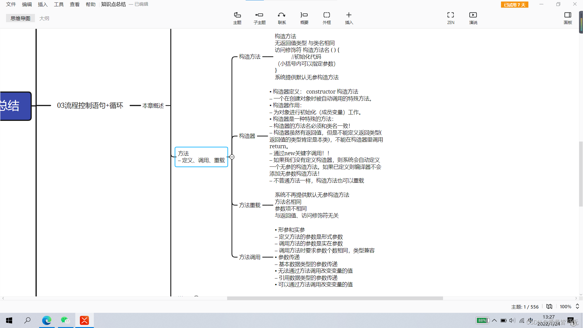The height and width of the screenshot is (328, 583).
Task: Switch to 大纲 outline tab
Action: (x=44, y=18)
